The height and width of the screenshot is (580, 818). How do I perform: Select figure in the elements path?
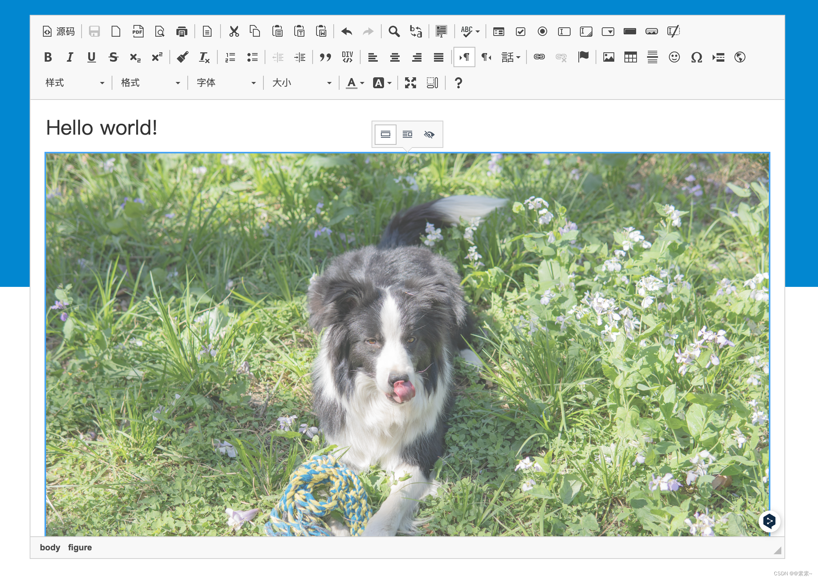(x=80, y=547)
